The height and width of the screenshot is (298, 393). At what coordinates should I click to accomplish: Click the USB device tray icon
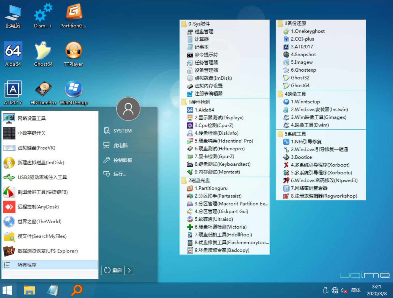click(326, 291)
